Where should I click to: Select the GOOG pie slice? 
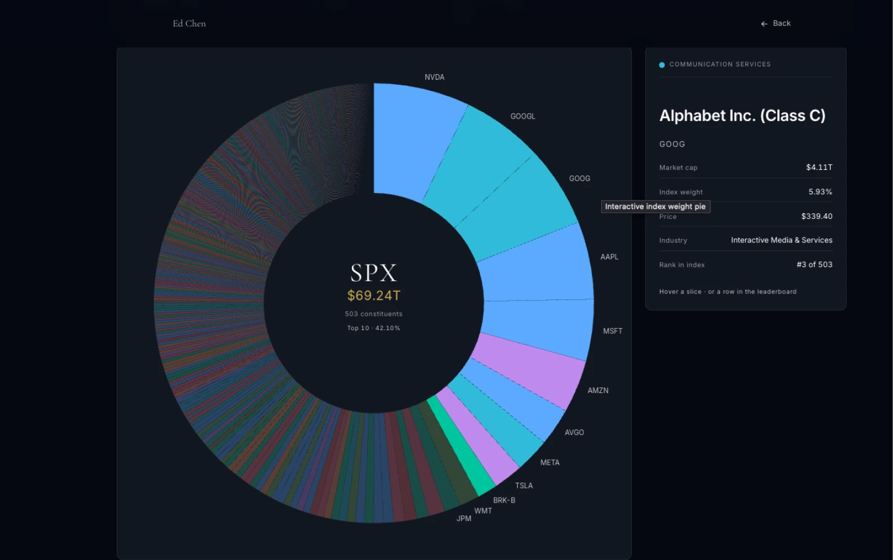point(516,207)
